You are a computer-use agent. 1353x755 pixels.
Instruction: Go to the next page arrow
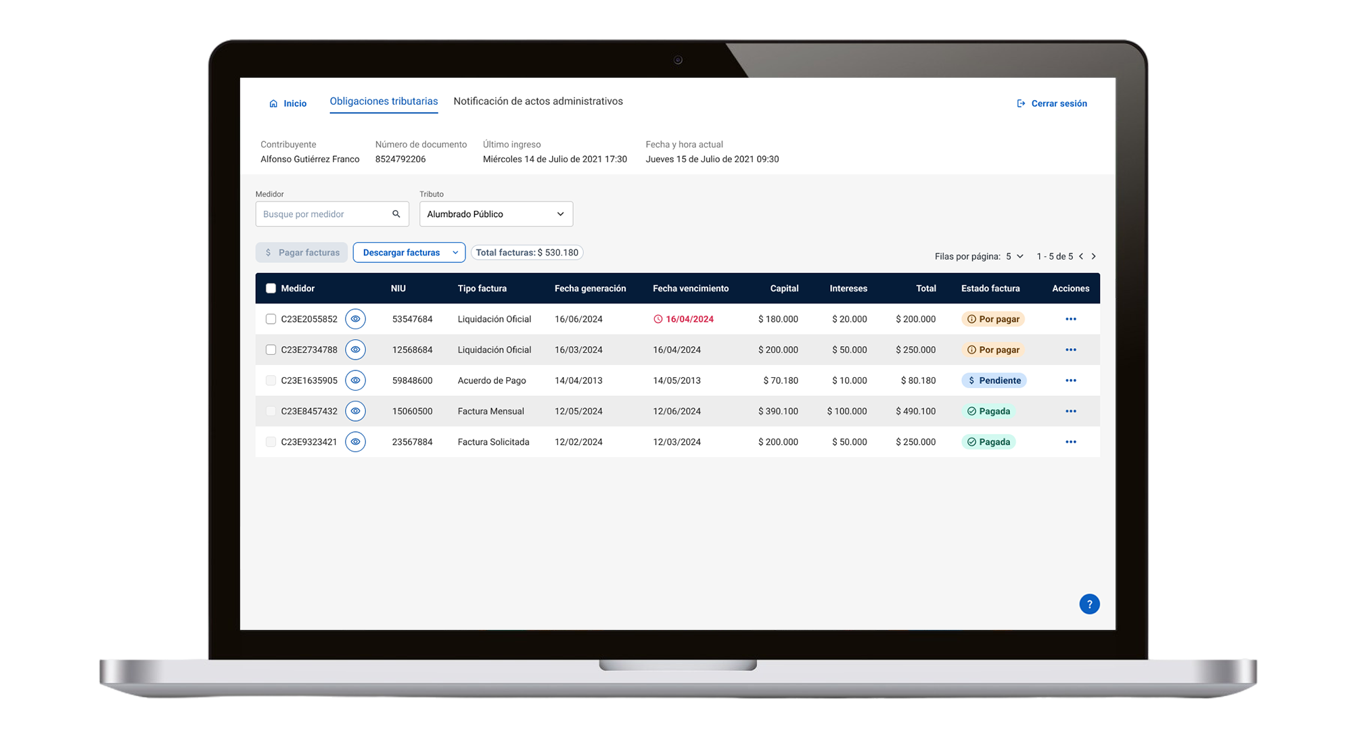pos(1094,257)
